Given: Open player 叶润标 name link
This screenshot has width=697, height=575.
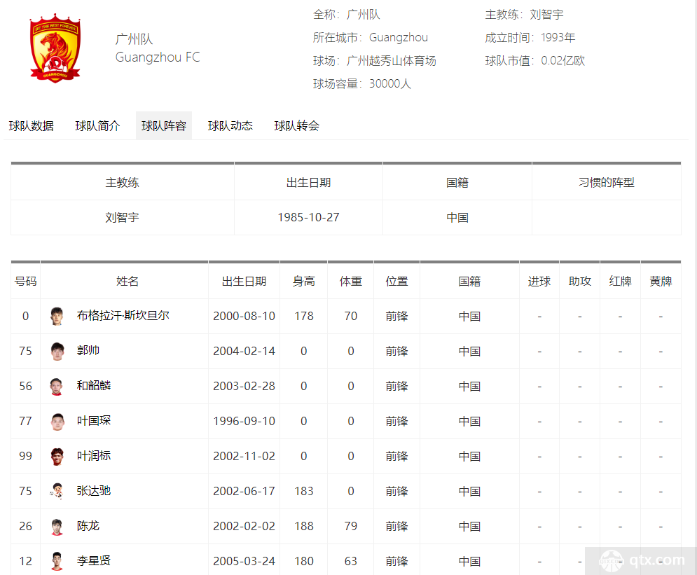Looking at the screenshot, I should tap(94, 456).
